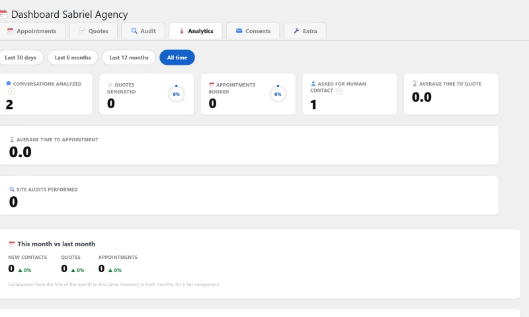The image size is (529, 317).
Task: Click the Quotes Generated value 0
Action: 111,104
